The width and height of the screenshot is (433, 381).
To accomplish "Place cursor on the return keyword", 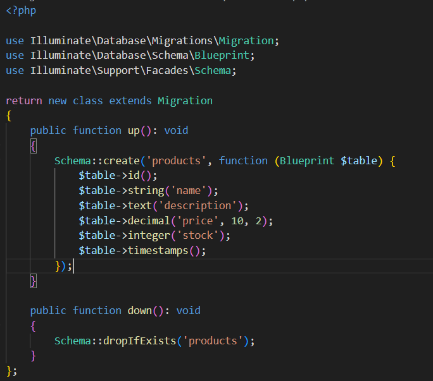I will (24, 100).
